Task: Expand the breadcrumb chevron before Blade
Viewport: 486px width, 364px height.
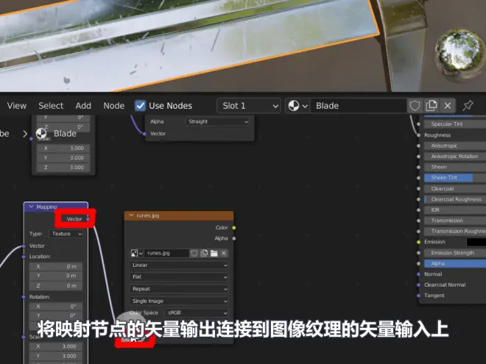Action: [x=25, y=134]
